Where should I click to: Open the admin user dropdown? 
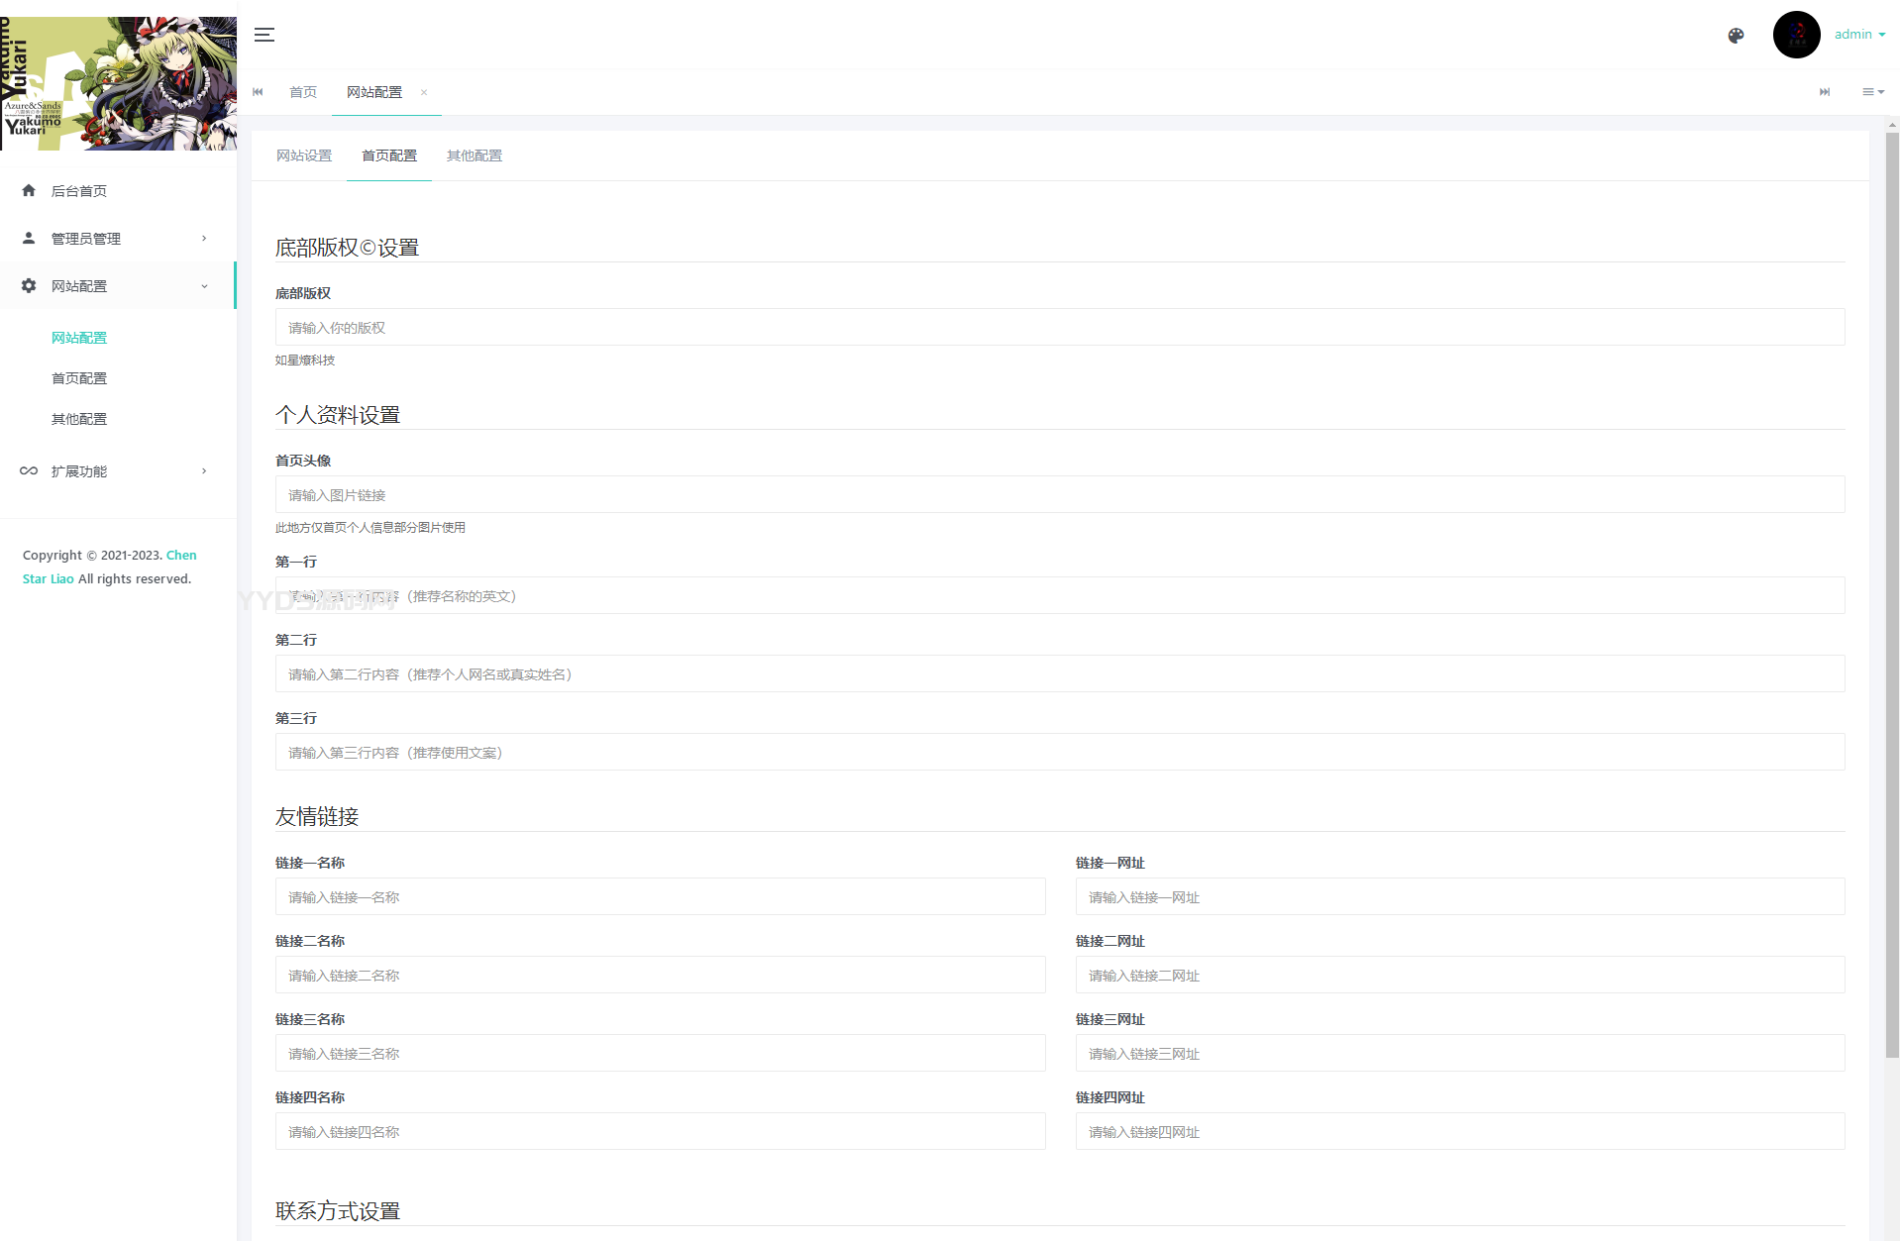[1859, 35]
